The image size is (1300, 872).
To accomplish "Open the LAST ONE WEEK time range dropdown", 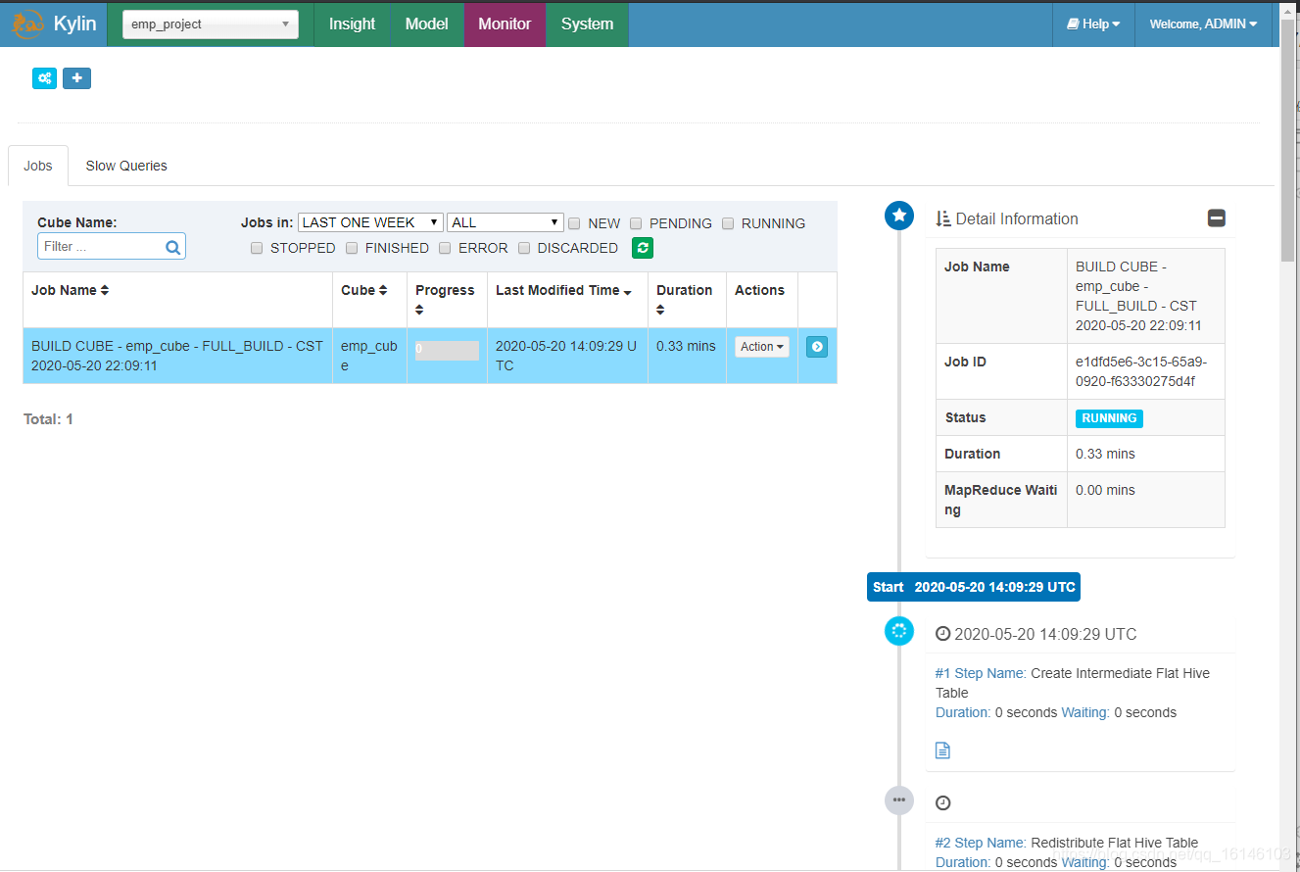I will point(370,222).
